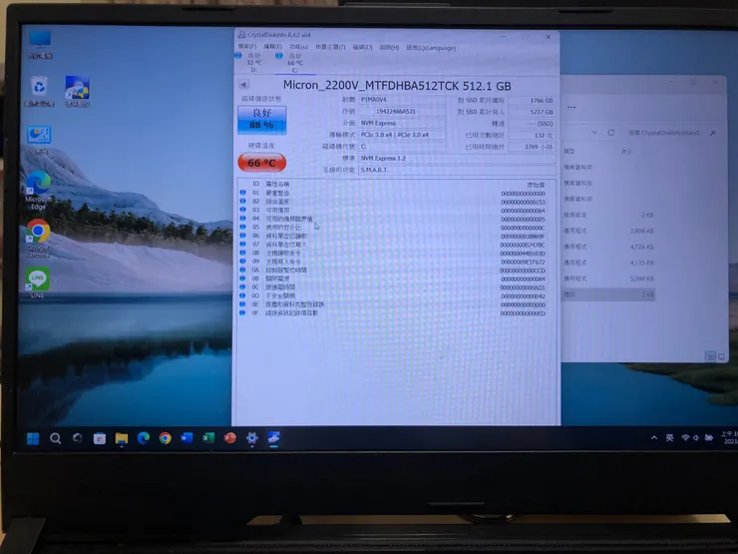
Task: Click the NVM Express 1.2 standard field
Action: pyautogui.click(x=457, y=159)
